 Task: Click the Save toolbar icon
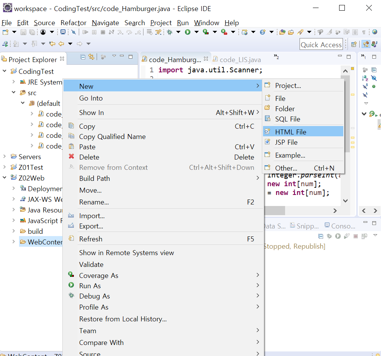click(x=23, y=32)
